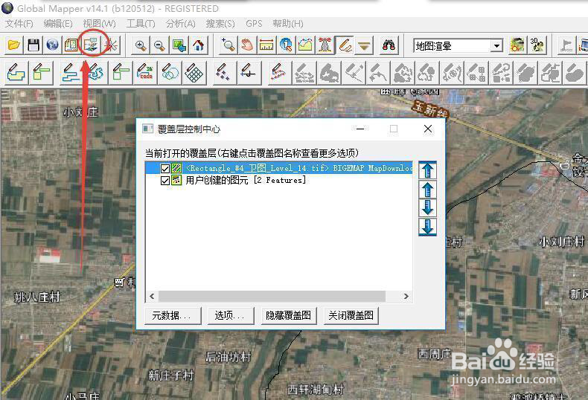Open the 分析(A) menu

[x=181, y=24]
